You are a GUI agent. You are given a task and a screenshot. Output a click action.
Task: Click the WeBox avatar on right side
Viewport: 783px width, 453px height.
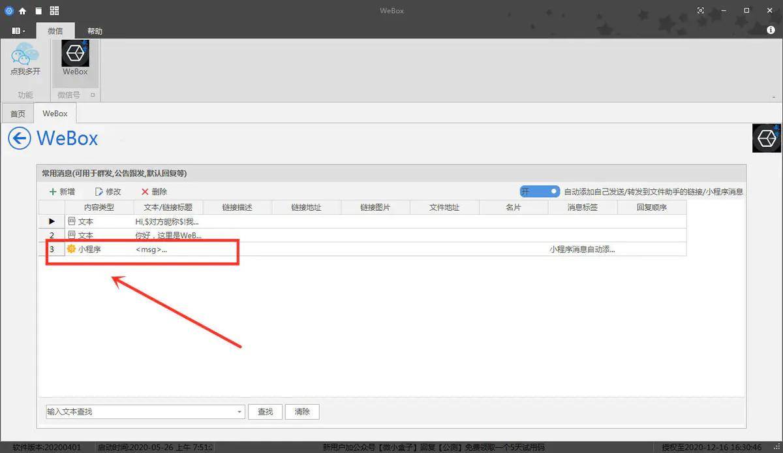pyautogui.click(x=766, y=138)
